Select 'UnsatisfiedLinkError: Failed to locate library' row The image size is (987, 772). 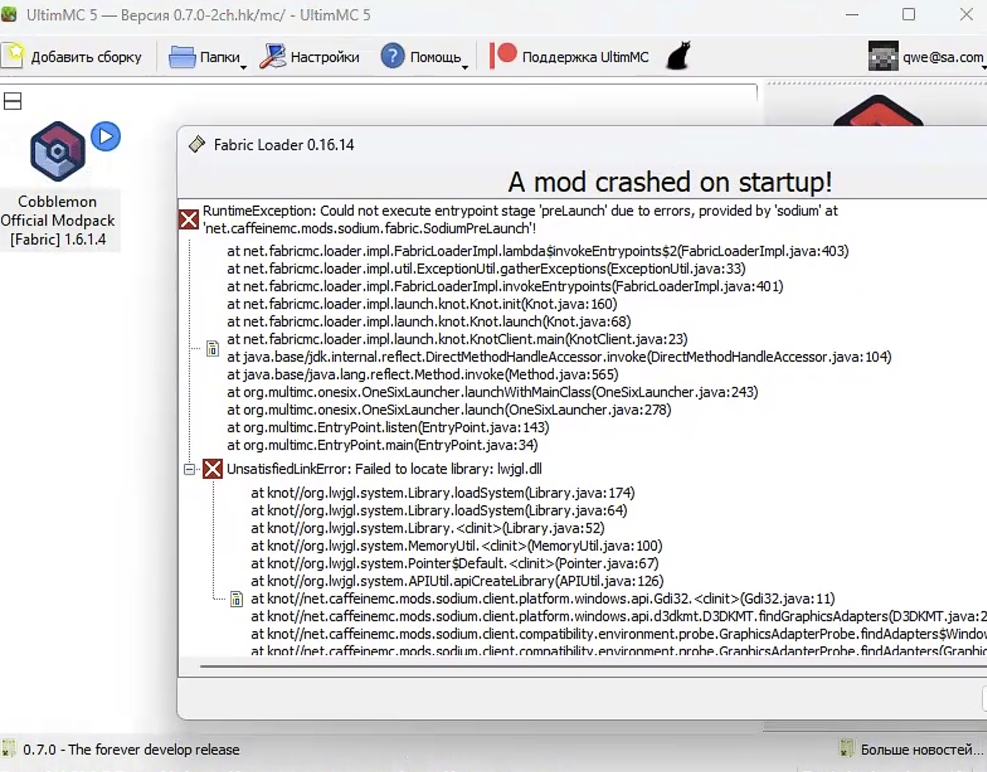(384, 469)
